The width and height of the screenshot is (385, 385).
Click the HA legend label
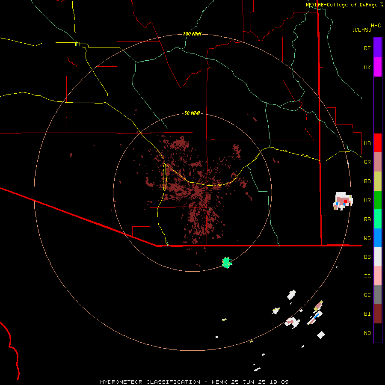click(x=367, y=143)
